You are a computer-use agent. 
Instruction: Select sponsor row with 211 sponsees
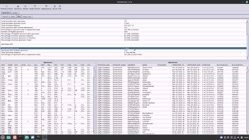point(47,70)
